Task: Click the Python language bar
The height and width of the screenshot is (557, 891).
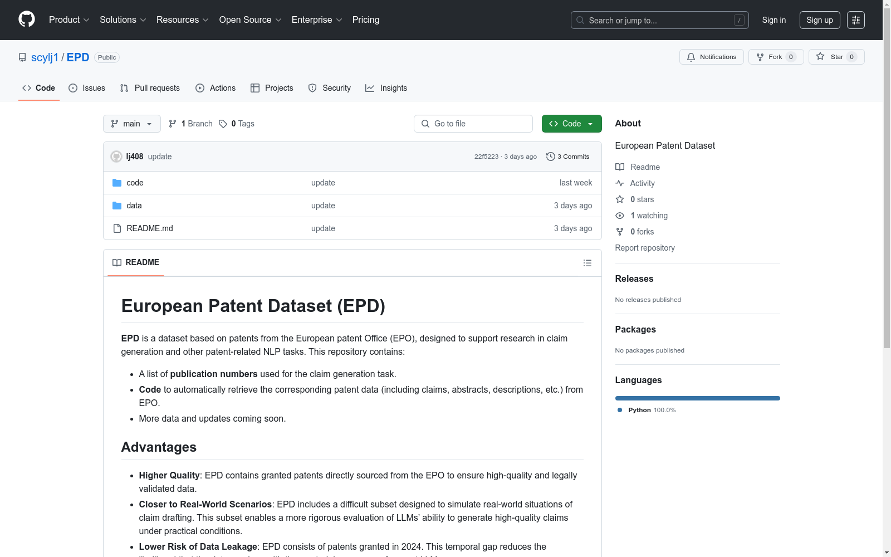Action: [698, 398]
